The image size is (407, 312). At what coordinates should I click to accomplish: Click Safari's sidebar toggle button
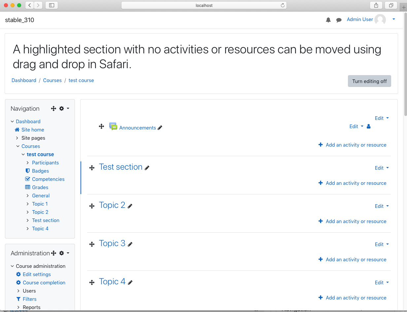pyautogui.click(x=51, y=5)
